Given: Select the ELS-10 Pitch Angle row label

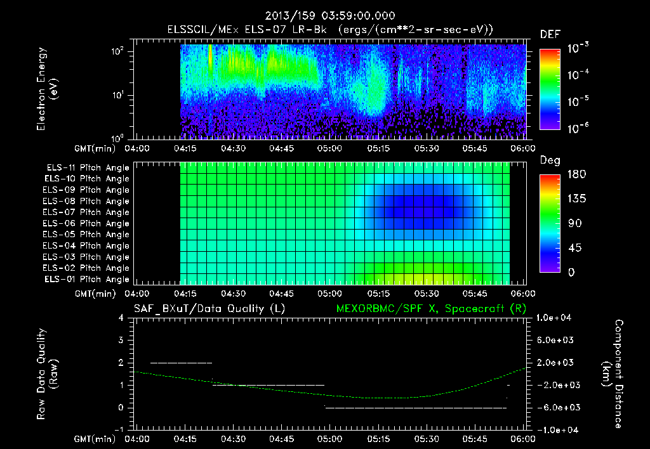Looking at the screenshot, I should [x=86, y=179].
